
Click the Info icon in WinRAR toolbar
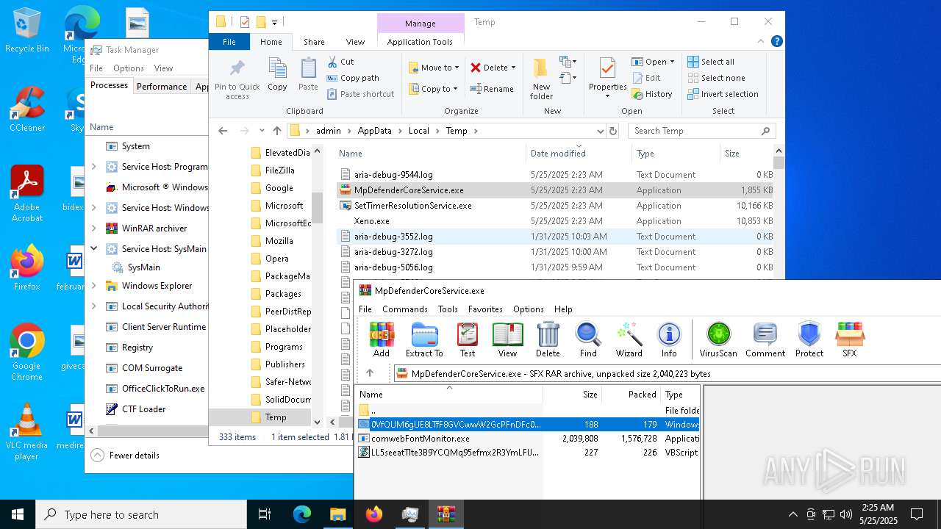(x=669, y=340)
